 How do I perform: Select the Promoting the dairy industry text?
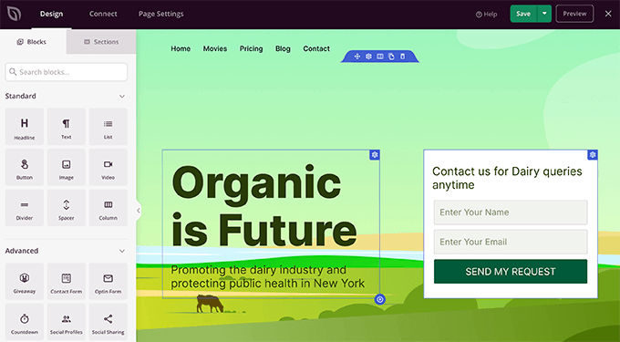coord(268,276)
